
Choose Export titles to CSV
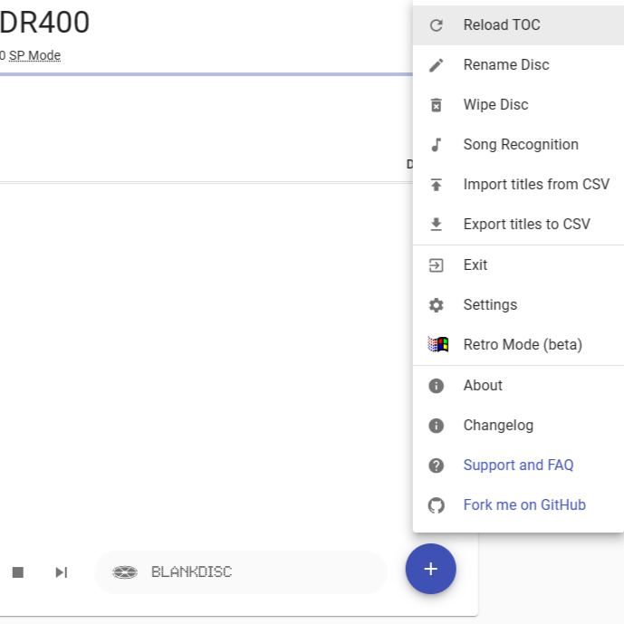point(526,225)
